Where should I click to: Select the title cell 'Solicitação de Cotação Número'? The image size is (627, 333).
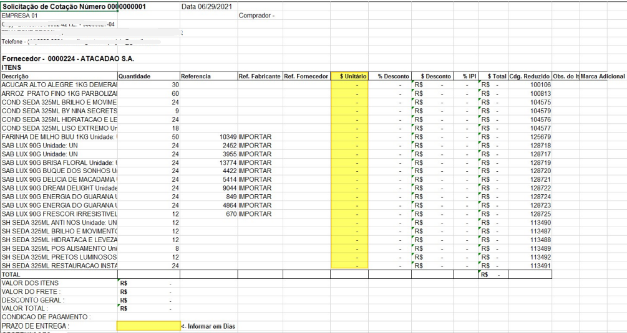(x=59, y=7)
